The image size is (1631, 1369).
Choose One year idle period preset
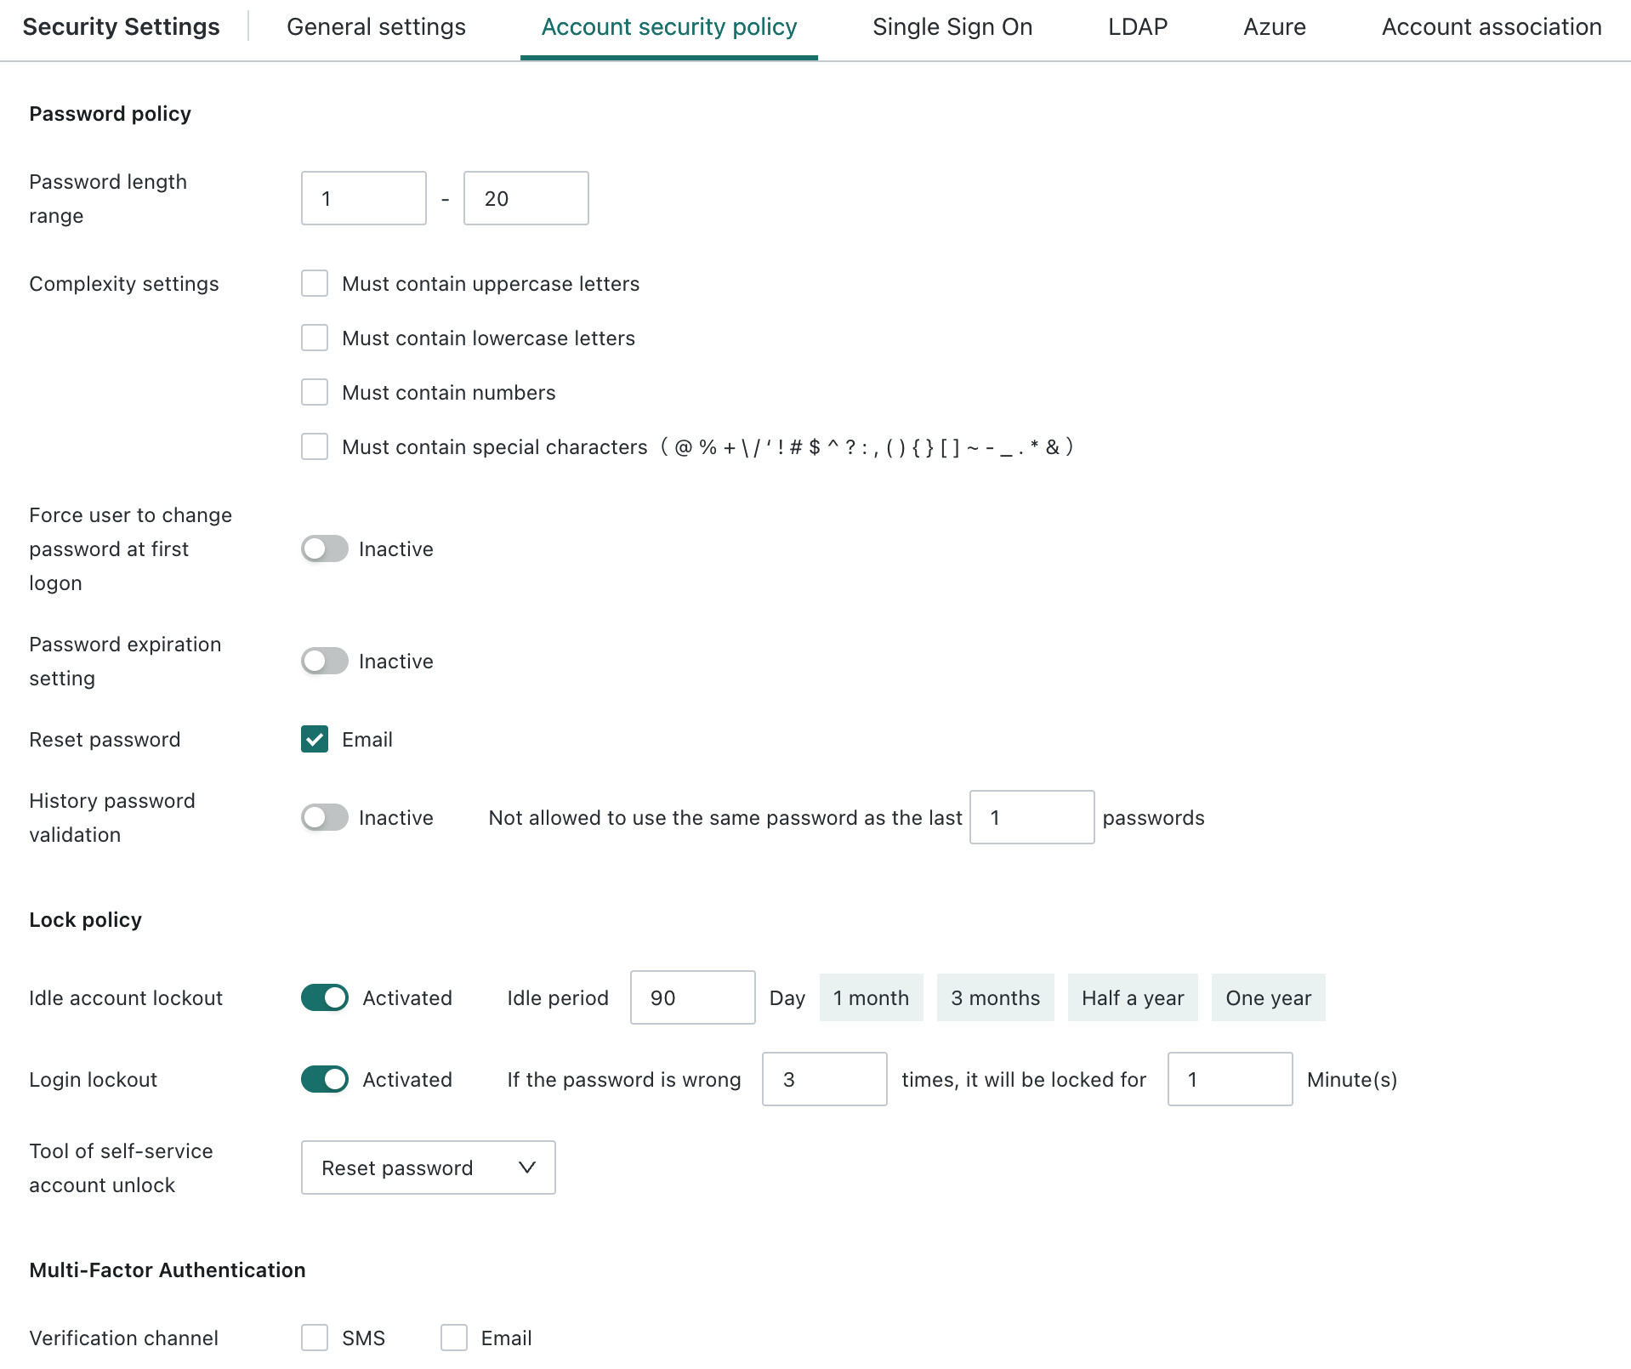pos(1268,997)
